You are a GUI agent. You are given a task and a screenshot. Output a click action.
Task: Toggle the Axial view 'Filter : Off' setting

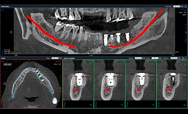pyautogui.click(x=57, y=64)
